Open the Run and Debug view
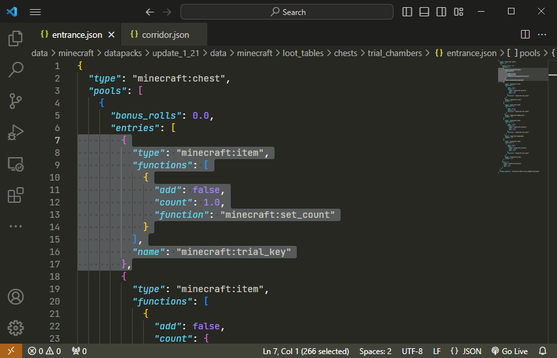Viewport: 557px width, 358px height. [x=16, y=132]
